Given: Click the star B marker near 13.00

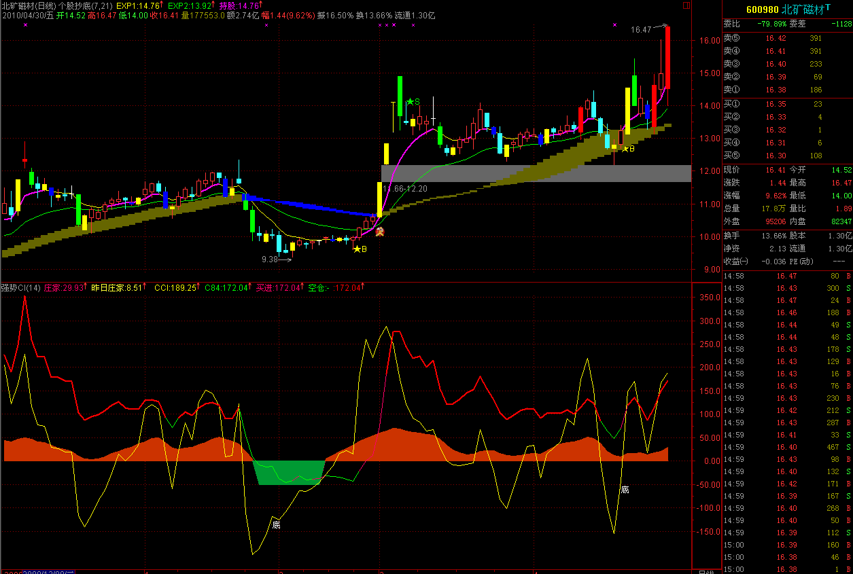Looking at the screenshot, I should pyautogui.click(x=628, y=148).
